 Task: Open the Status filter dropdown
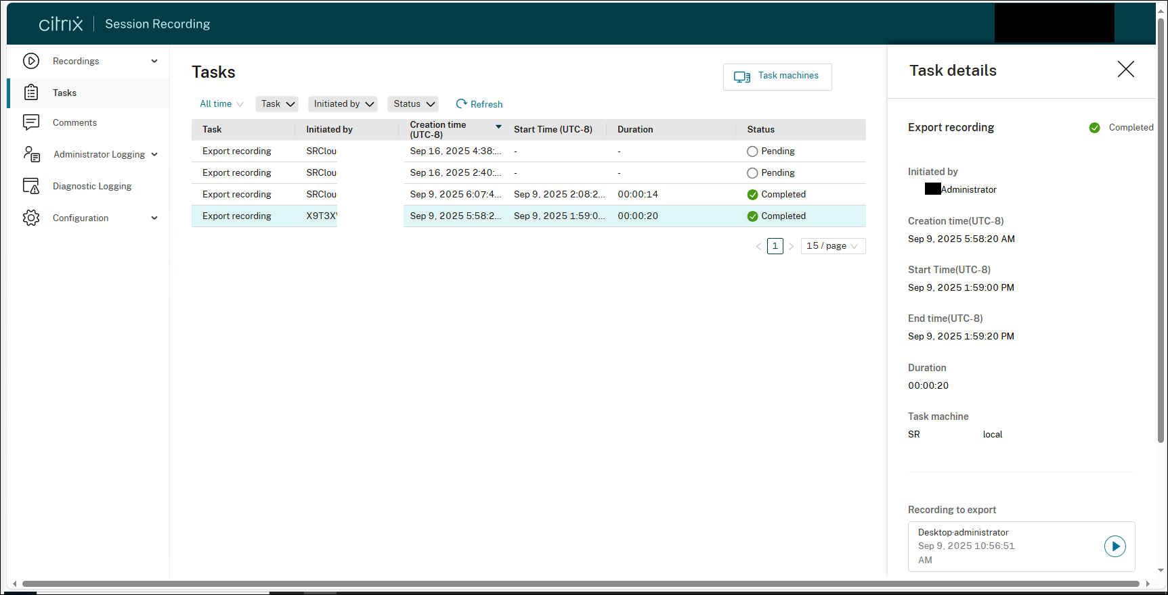(x=413, y=104)
